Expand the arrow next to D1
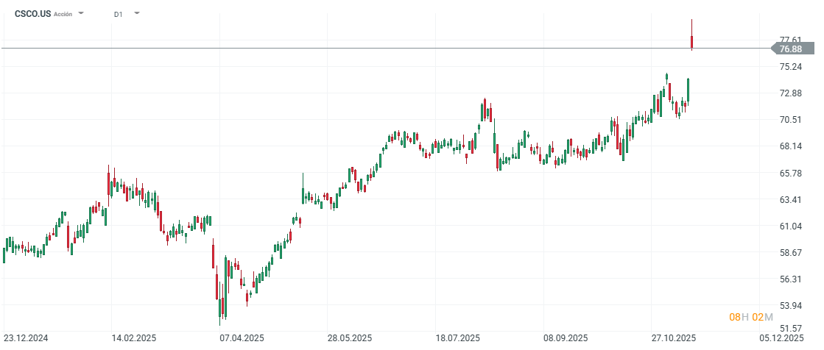 click(x=136, y=13)
